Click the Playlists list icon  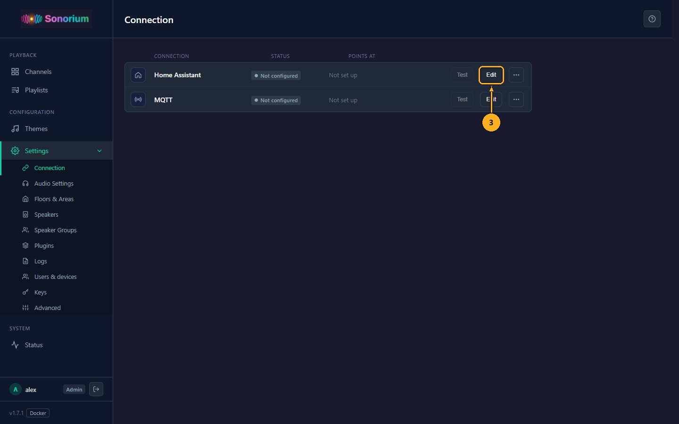(15, 90)
